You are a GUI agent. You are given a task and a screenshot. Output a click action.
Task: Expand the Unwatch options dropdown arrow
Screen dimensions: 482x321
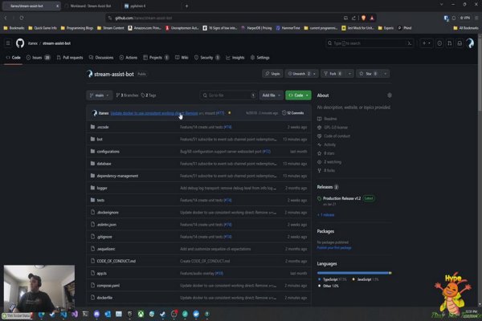(314, 74)
